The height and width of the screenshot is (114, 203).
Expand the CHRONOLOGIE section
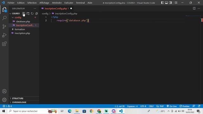click(x=24, y=102)
